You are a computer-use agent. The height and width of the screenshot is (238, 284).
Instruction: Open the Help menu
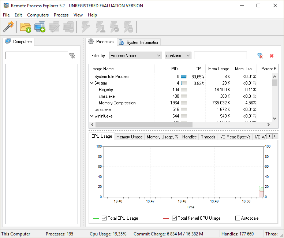[x=92, y=15]
